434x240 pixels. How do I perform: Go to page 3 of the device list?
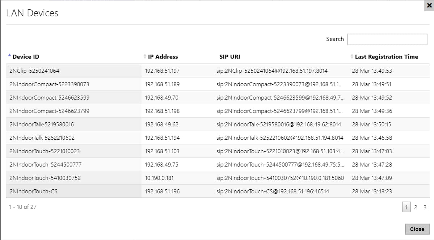(x=425, y=207)
